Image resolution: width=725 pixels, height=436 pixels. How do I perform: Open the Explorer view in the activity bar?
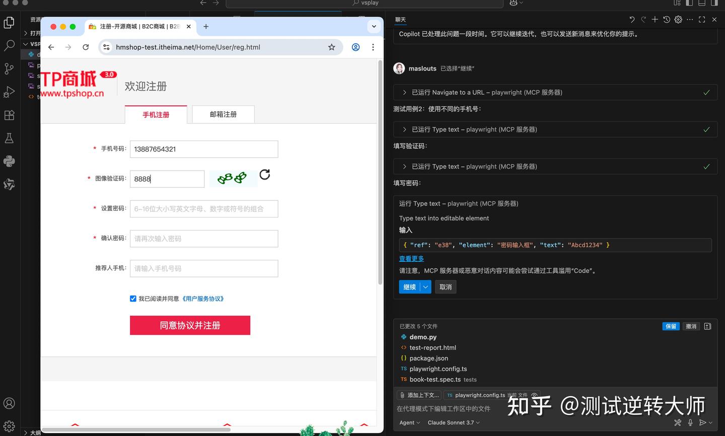9,23
